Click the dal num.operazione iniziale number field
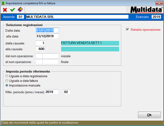The height and width of the screenshot is (126, 164). click(51, 56)
